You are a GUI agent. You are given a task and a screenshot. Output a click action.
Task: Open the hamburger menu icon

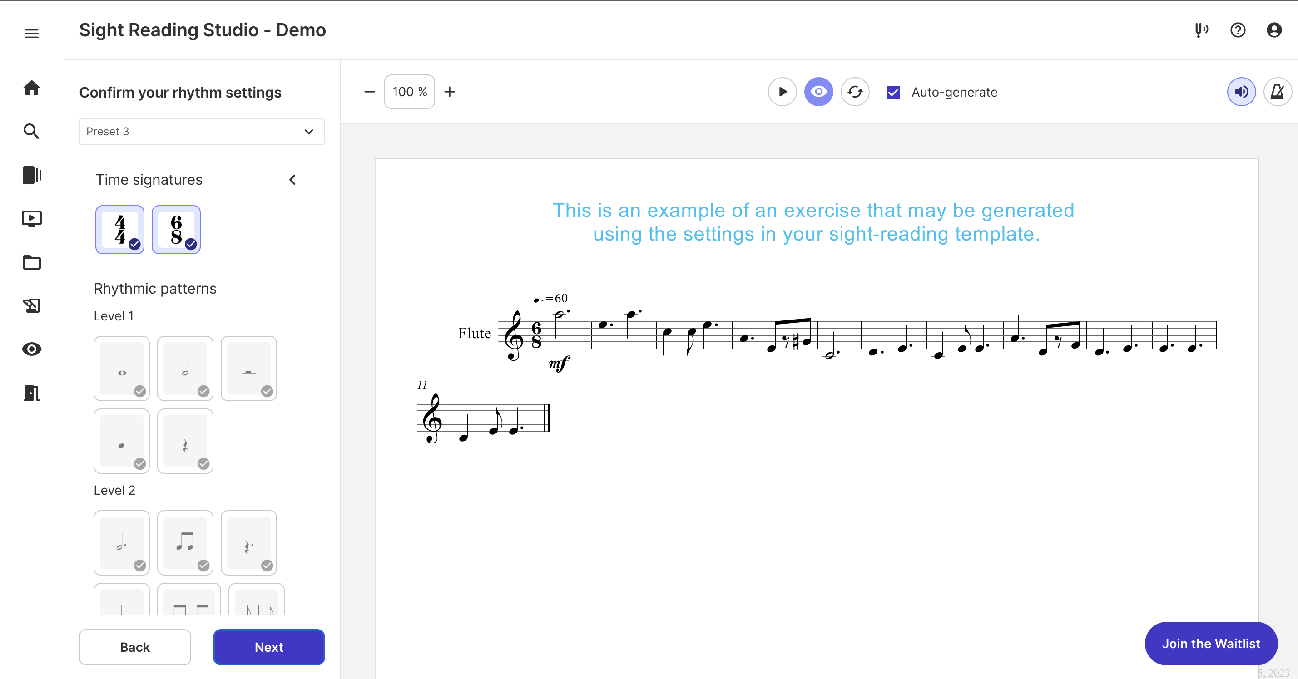(32, 33)
